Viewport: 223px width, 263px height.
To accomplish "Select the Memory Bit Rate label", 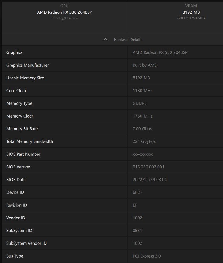I will [22, 129].
